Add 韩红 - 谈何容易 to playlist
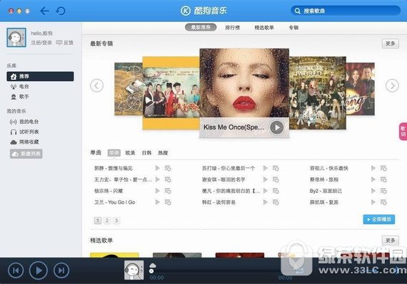The height and width of the screenshot is (284, 407). point(276,202)
